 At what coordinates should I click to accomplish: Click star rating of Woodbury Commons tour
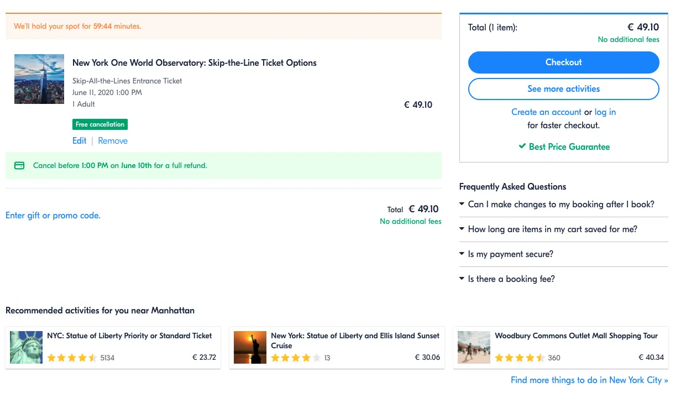pyautogui.click(x=520, y=358)
